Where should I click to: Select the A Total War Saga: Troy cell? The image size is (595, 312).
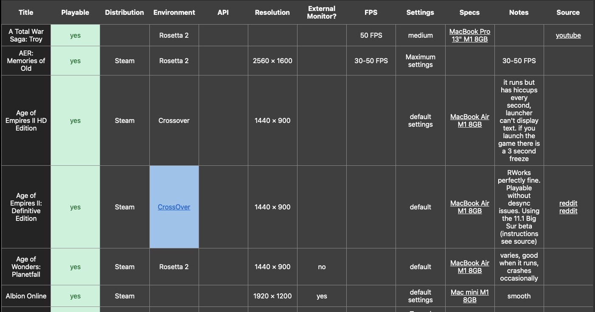coord(26,36)
